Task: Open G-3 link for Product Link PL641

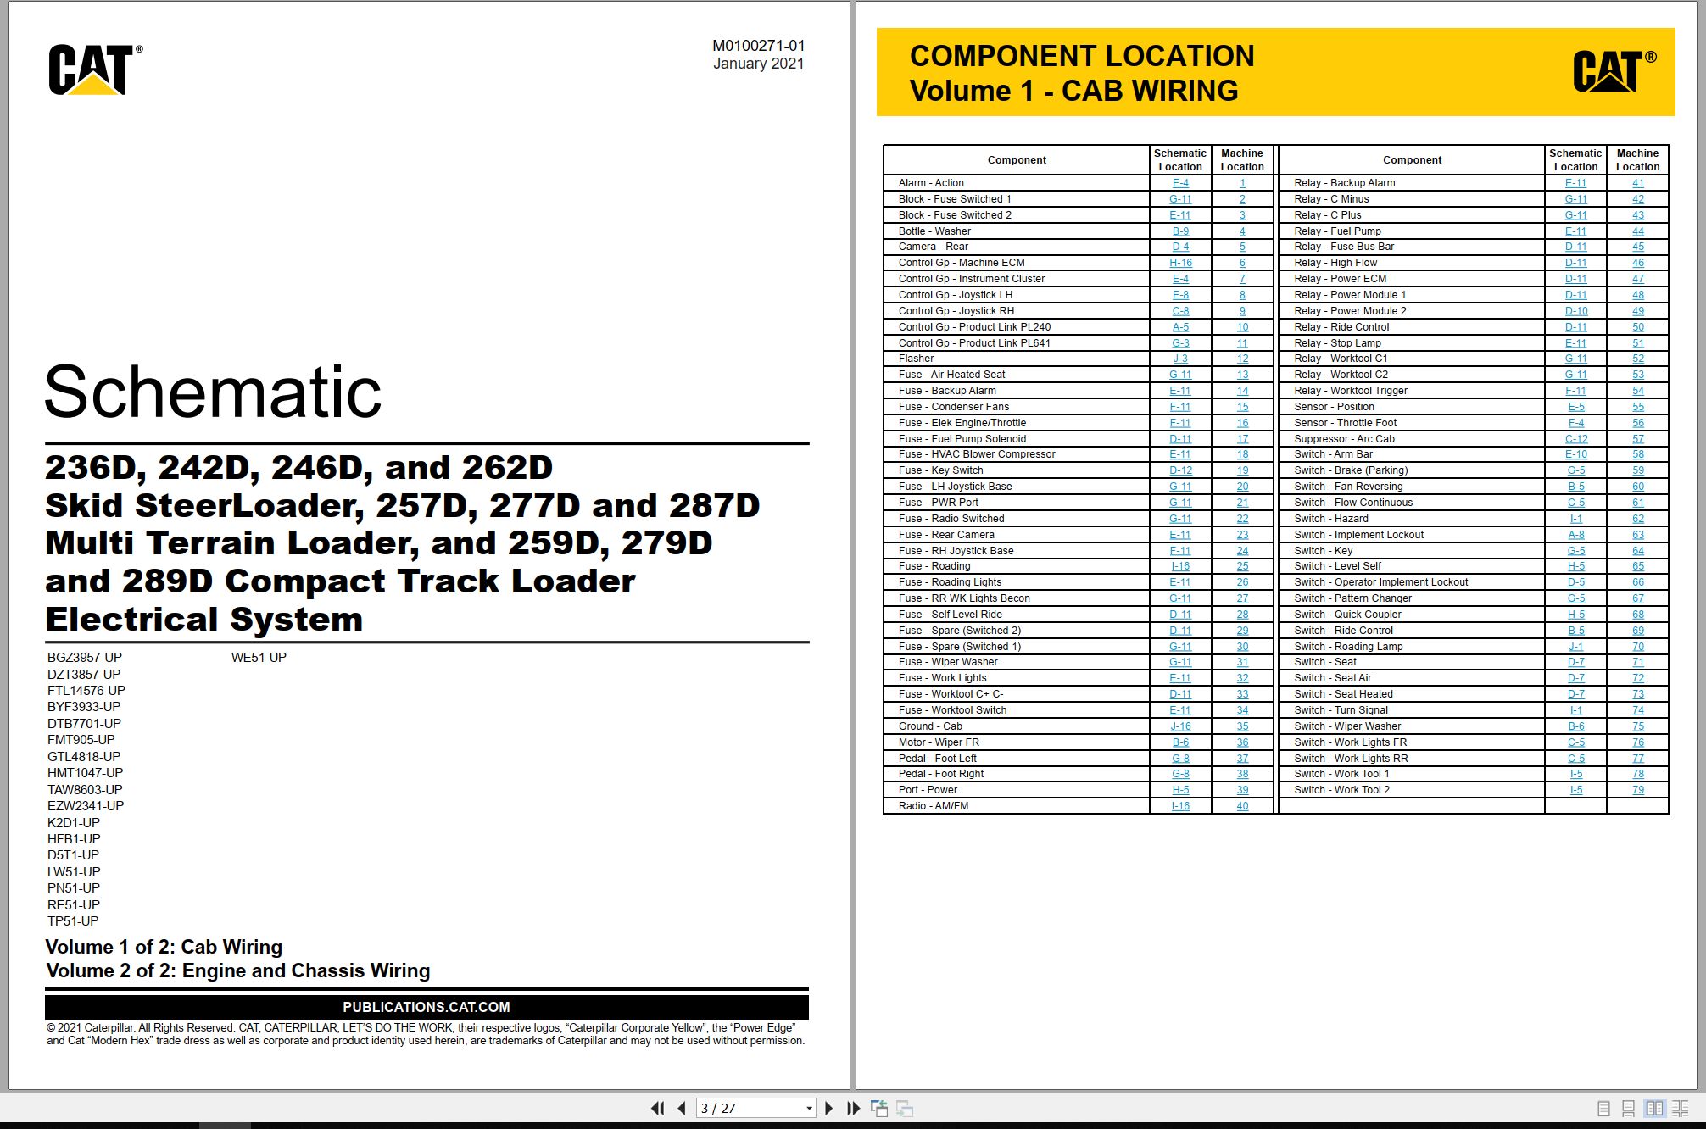Action: coord(1180,343)
